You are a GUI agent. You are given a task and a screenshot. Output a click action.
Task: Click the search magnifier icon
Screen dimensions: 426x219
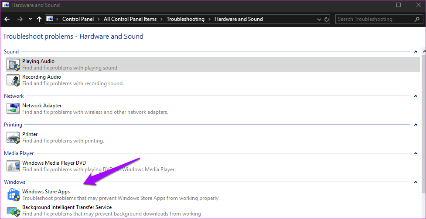point(417,19)
